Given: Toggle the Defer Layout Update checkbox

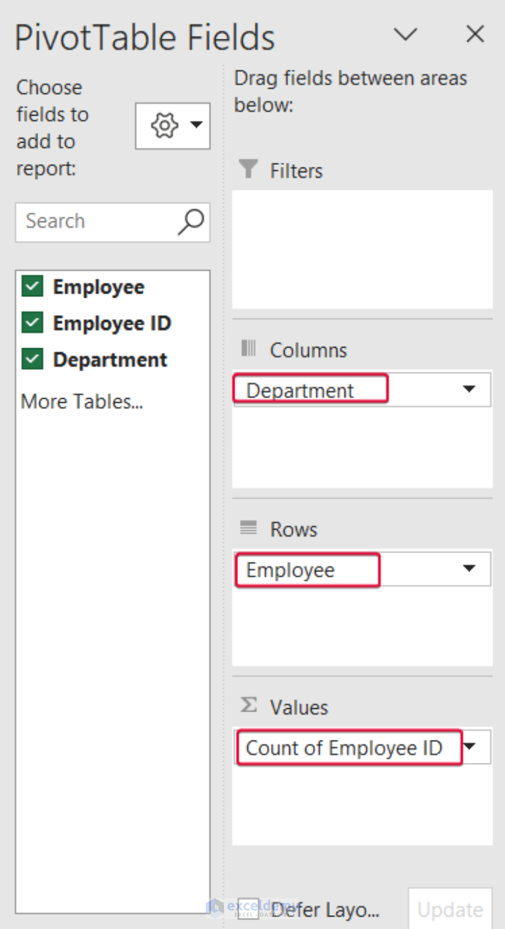Looking at the screenshot, I should tap(249, 910).
